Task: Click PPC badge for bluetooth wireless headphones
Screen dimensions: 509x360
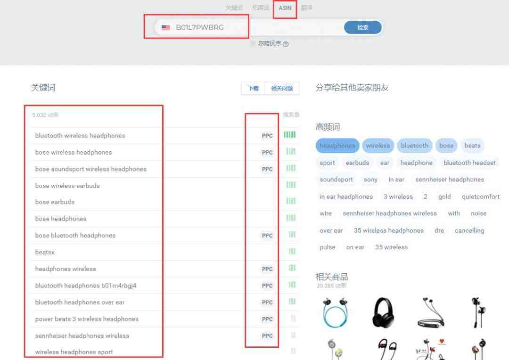Action: point(267,136)
